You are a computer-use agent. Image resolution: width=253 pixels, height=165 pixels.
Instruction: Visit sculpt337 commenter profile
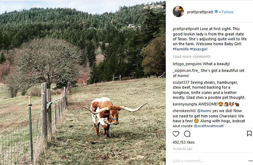[181, 82]
